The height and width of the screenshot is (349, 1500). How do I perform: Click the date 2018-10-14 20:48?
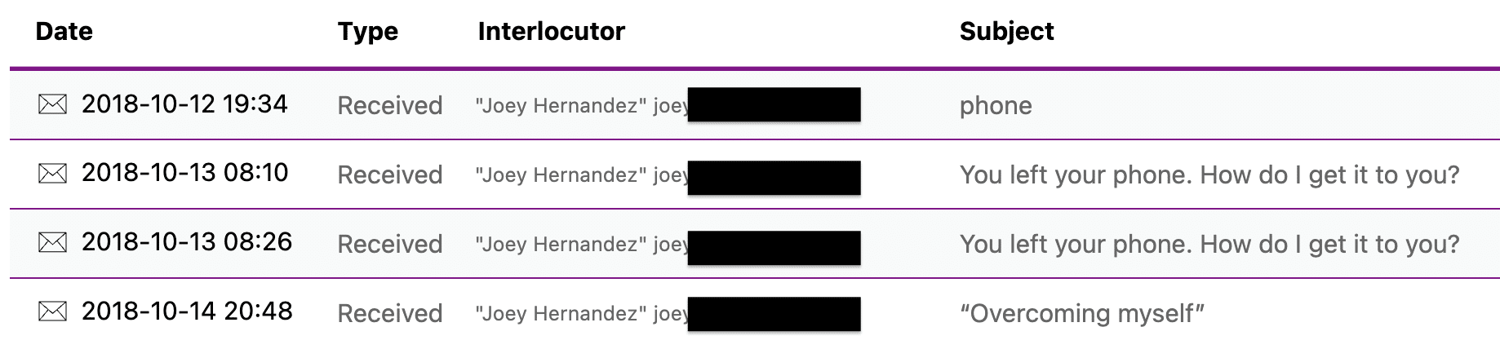(x=187, y=311)
